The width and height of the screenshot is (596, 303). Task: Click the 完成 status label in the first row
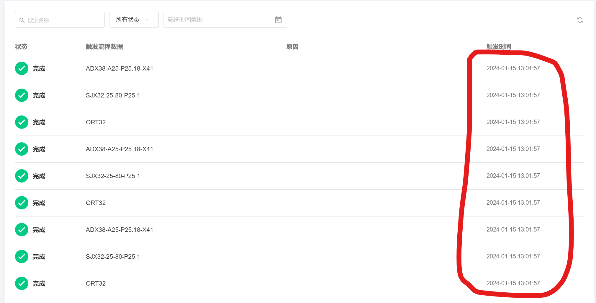(39, 69)
